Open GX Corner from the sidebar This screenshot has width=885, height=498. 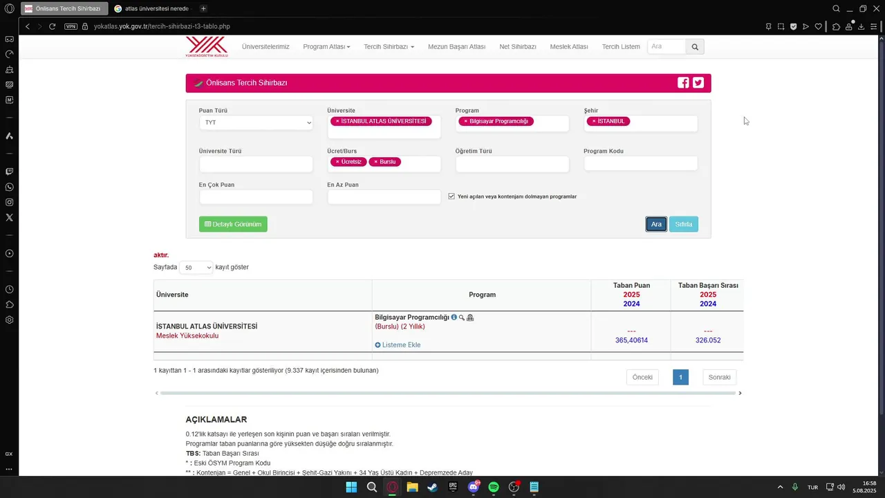(x=9, y=39)
